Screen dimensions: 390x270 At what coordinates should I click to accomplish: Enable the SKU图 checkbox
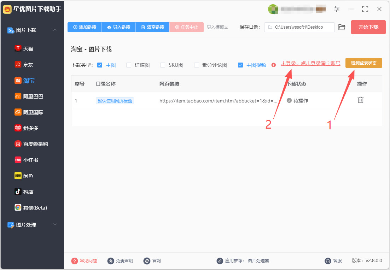(163, 65)
